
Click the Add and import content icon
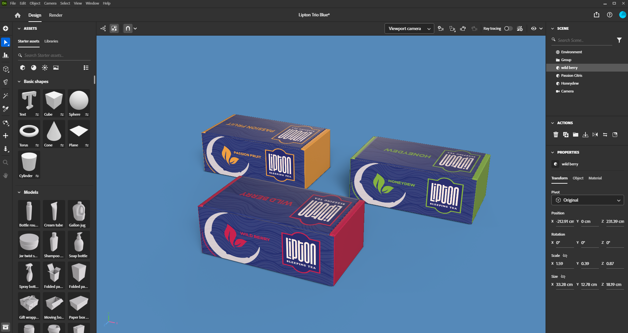6,28
